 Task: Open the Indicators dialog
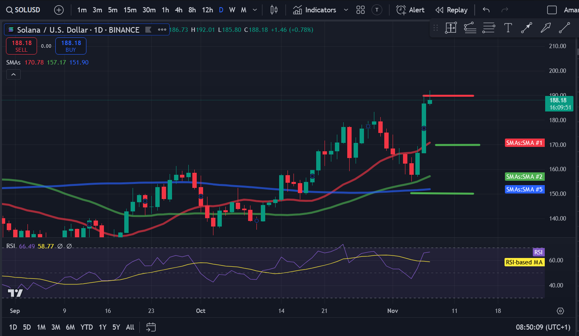[315, 10]
